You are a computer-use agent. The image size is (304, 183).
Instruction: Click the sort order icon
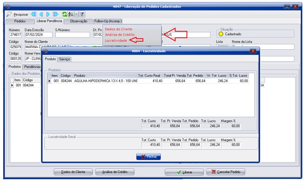(71, 14)
